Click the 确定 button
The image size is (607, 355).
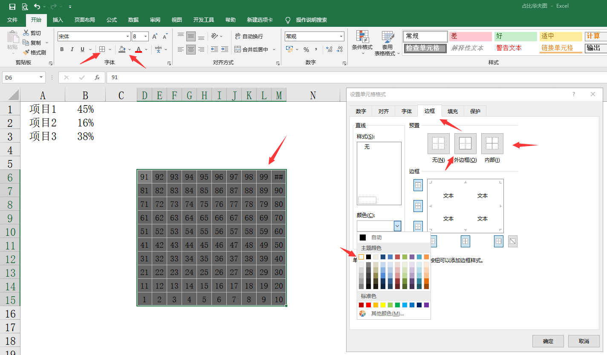[548, 341]
